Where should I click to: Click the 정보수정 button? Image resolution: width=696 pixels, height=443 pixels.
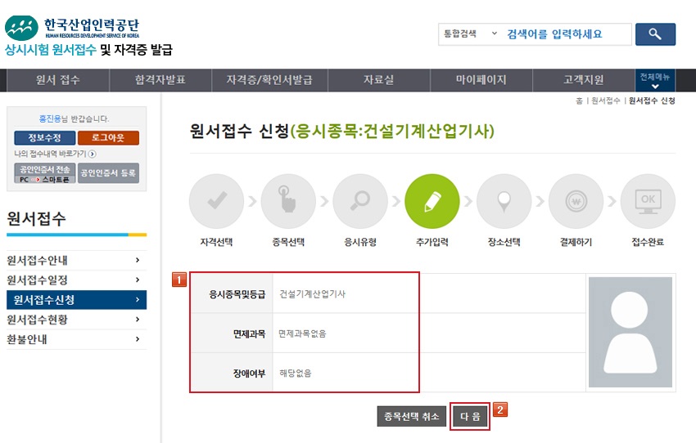point(43,137)
